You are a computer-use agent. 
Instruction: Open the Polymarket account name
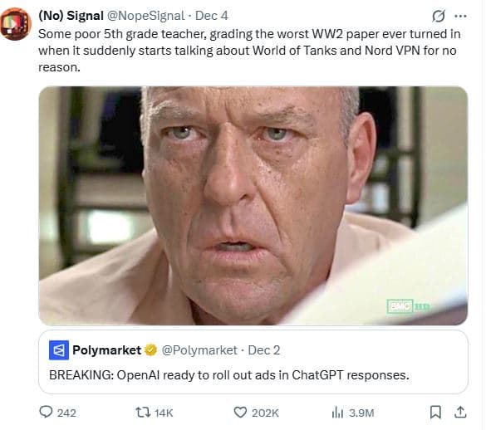click(x=107, y=350)
